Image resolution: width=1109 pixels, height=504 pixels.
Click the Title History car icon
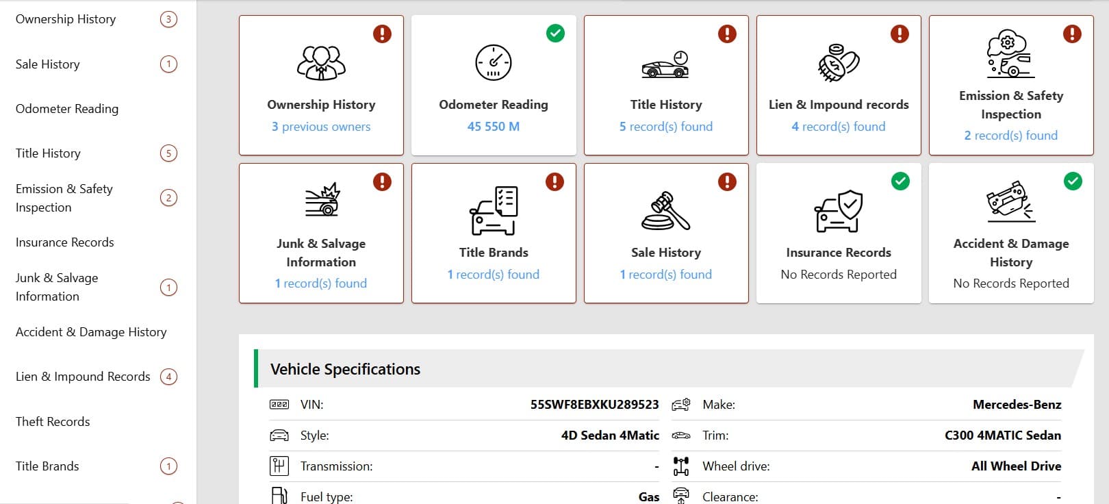[x=665, y=65]
